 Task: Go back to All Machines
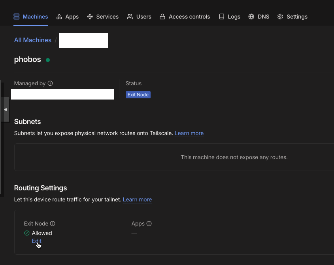(x=32, y=40)
